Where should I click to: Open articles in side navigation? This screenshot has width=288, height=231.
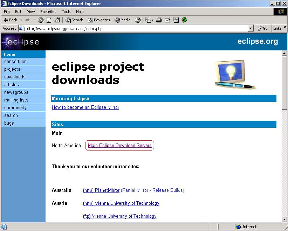(x=23, y=85)
